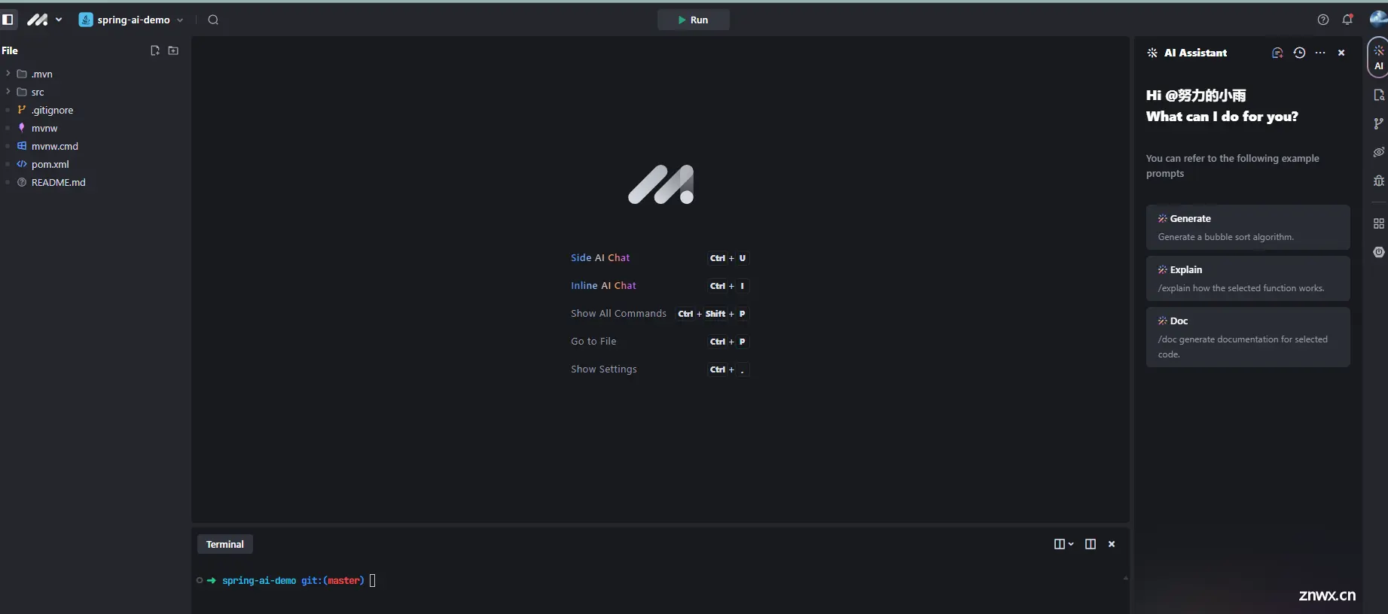1388x614 pixels.
Task: Toggle the AI tab in right sidebar
Action: point(1378,57)
